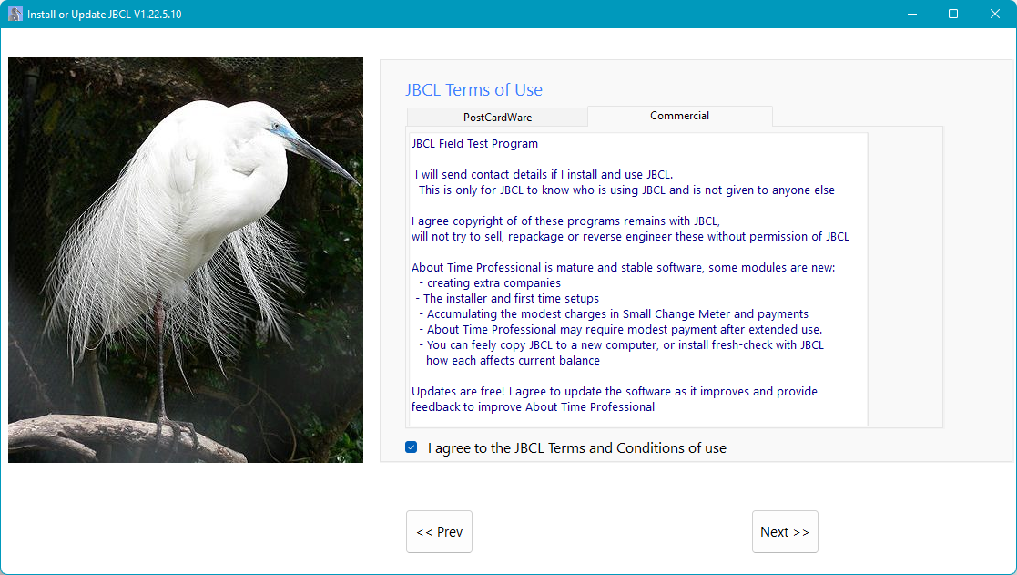Image resolution: width=1017 pixels, height=575 pixels.
Task: Click the 'You can feely copy JBCL' line
Action: [x=625, y=345]
